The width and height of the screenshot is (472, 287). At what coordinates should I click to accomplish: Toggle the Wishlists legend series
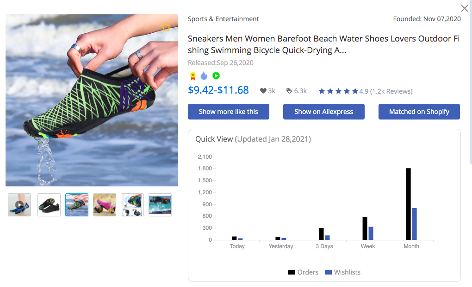(x=342, y=272)
